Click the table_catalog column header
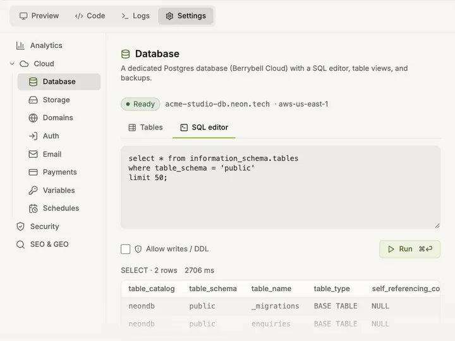 152,289
